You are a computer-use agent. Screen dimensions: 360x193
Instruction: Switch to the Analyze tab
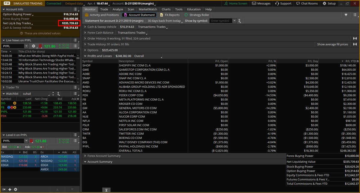coord(118,9)
